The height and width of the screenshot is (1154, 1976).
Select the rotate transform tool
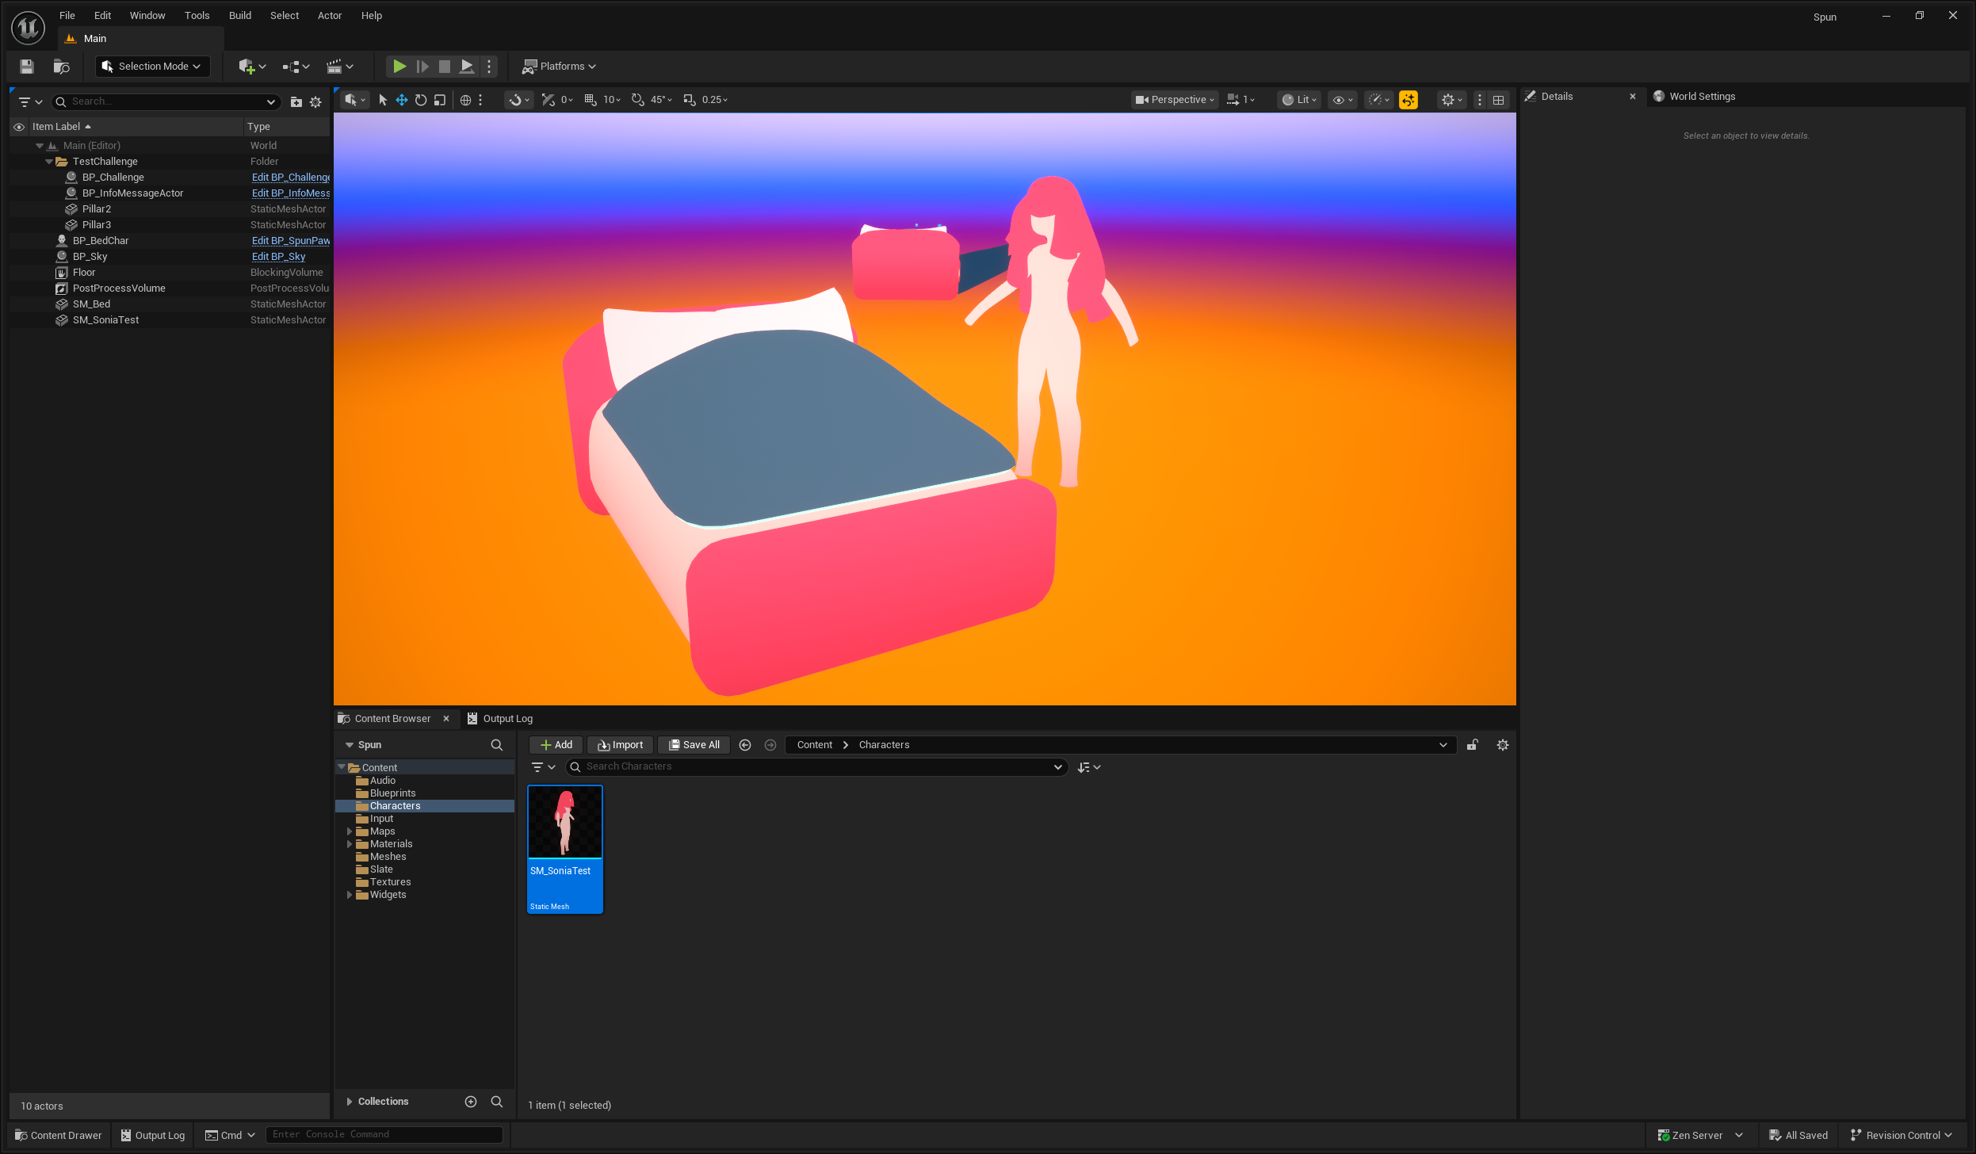(x=421, y=100)
